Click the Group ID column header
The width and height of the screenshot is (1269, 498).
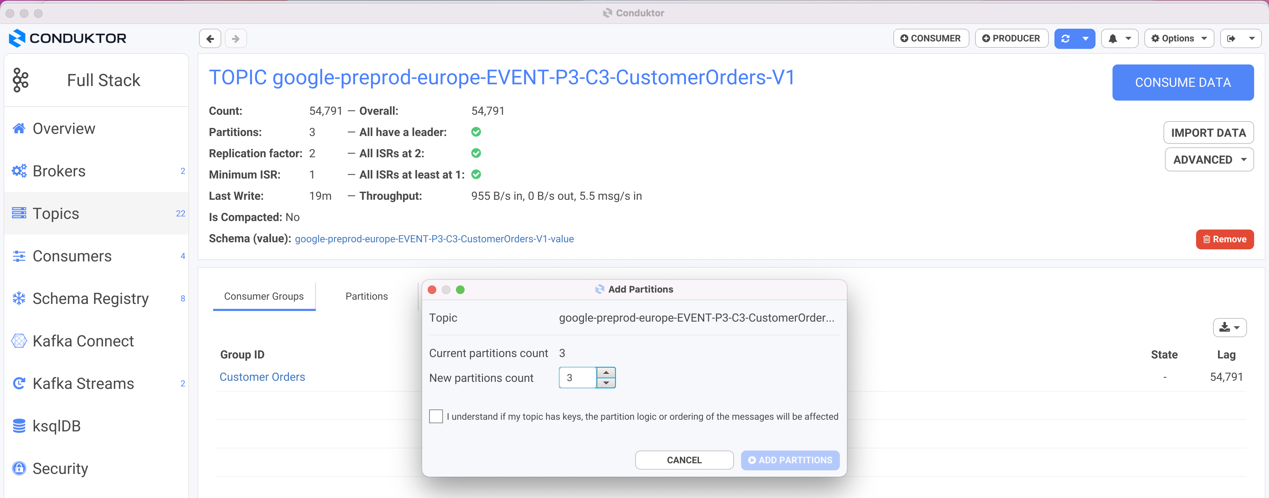242,355
